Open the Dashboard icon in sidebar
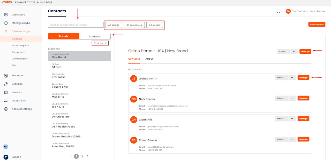331x160 pixels. (x=6, y=15)
